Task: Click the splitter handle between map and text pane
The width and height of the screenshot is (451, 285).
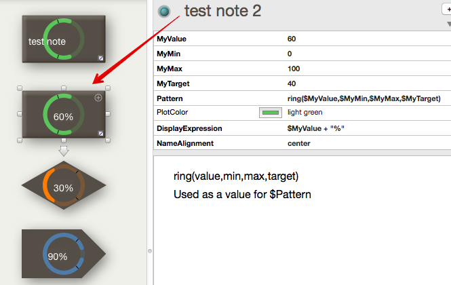Action: coord(150,251)
